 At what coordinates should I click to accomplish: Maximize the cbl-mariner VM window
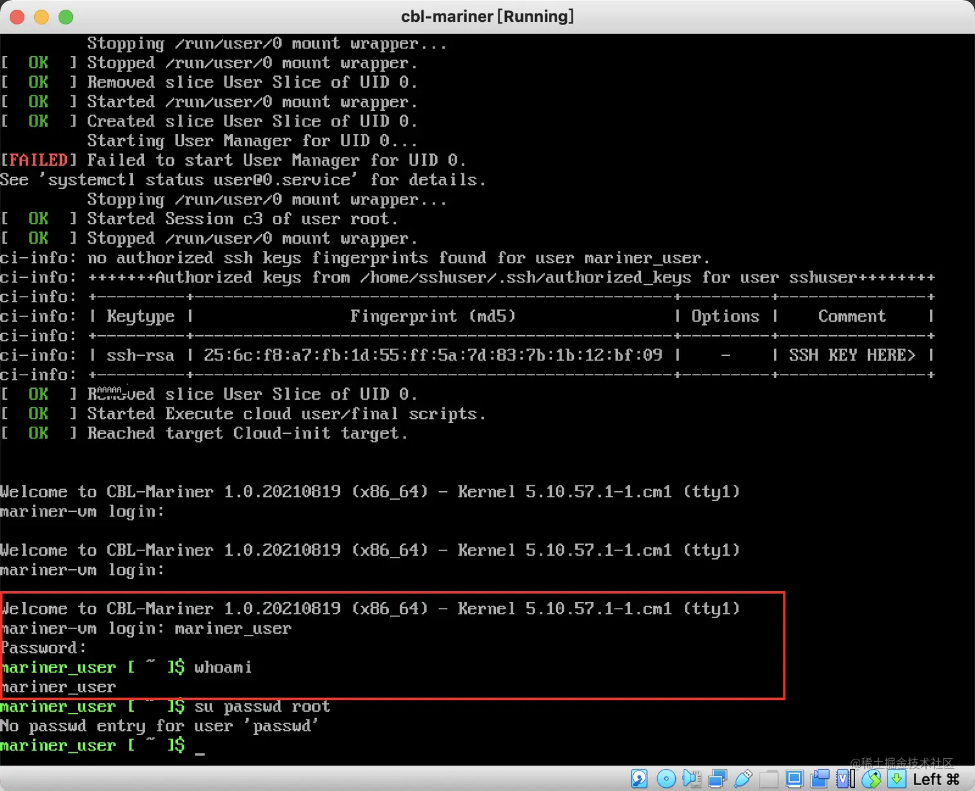click(66, 17)
